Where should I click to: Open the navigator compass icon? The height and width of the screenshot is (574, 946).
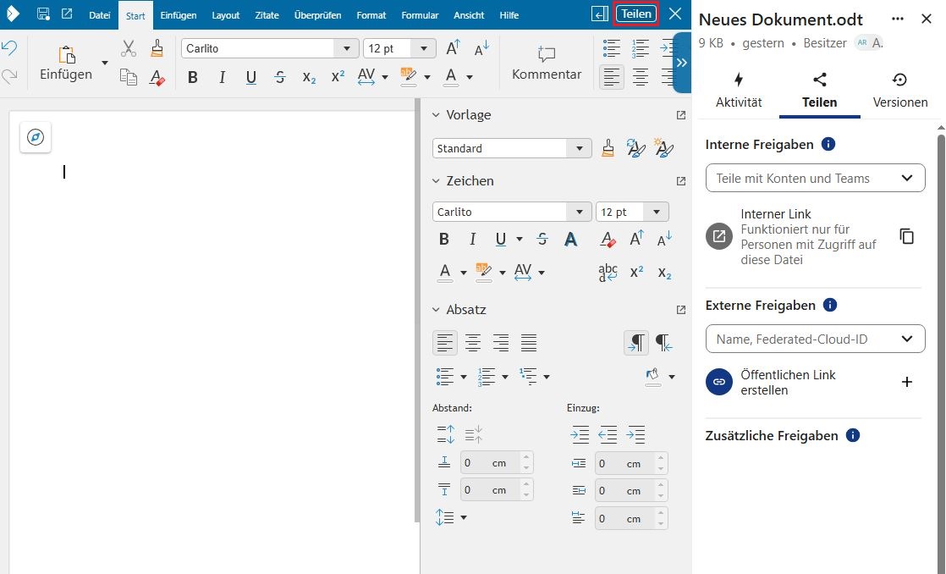point(36,137)
